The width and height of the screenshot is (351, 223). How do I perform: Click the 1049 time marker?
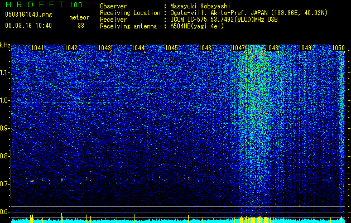click(305, 48)
